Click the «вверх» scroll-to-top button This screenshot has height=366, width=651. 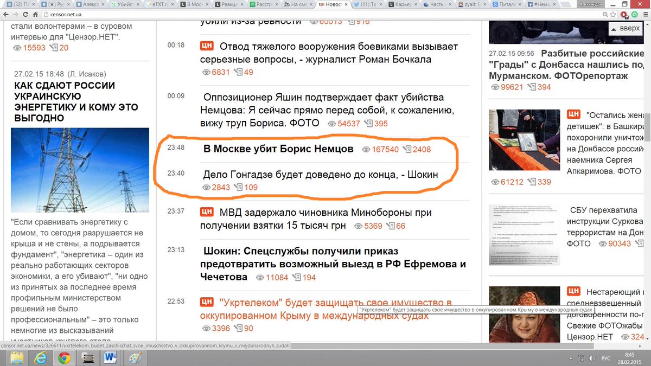pyautogui.click(x=625, y=29)
